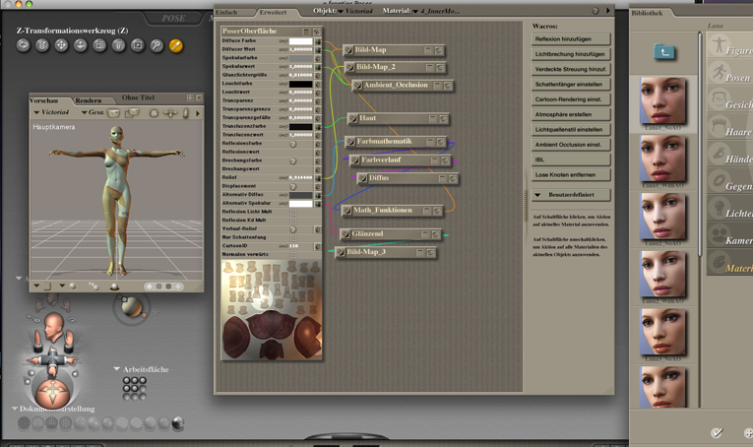Open the library up-folder icon
This screenshot has width=753, height=447.
point(664,52)
